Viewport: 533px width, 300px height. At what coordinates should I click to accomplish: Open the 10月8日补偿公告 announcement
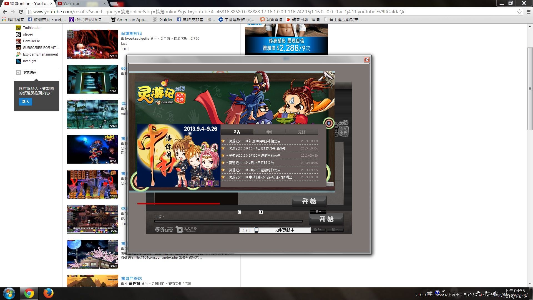pyautogui.click(x=253, y=141)
